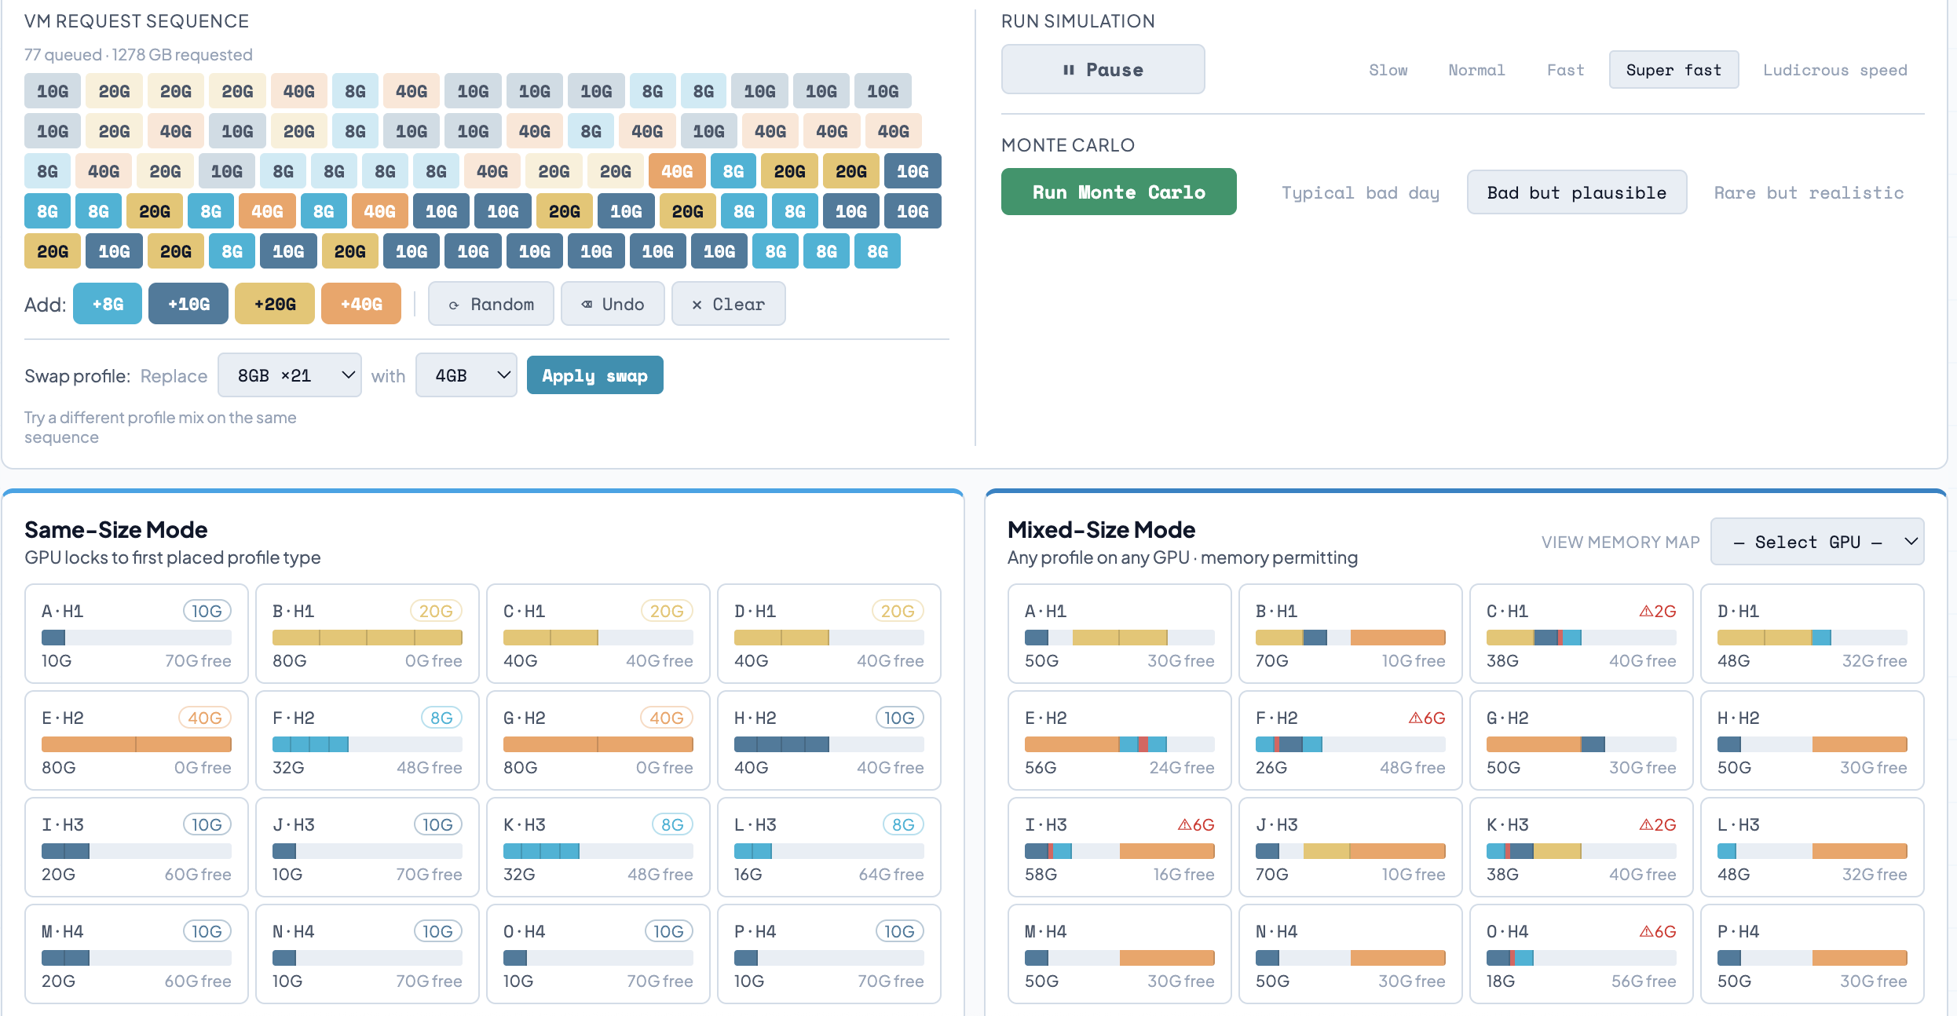
Task: Click the 6G warning on F·H2 mixed GPU
Action: tap(1426, 718)
